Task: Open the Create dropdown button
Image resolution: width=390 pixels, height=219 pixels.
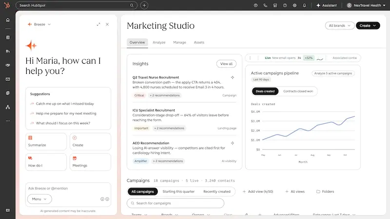Action: [368, 26]
